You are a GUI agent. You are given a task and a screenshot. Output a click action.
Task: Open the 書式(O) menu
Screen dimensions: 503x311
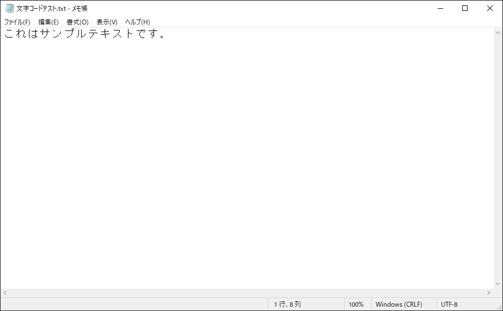77,22
